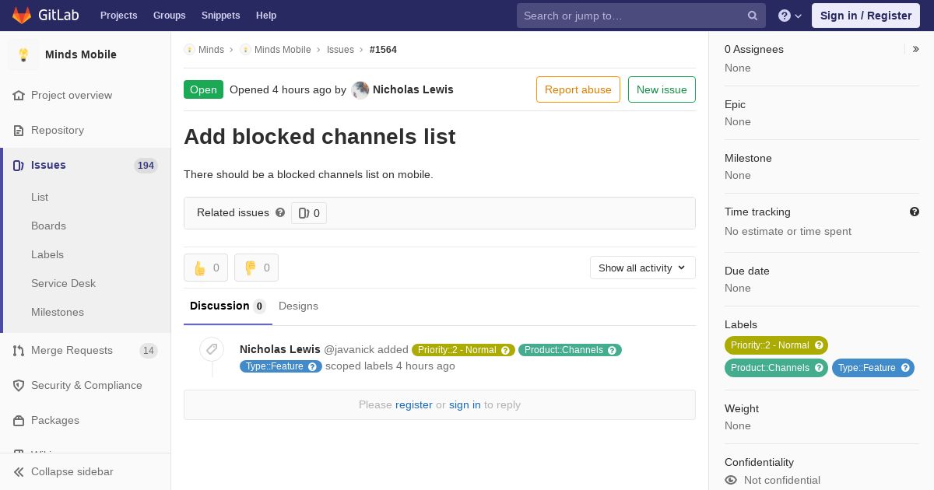Select the Priority::2 - Normal label in sidebar

coord(770,345)
